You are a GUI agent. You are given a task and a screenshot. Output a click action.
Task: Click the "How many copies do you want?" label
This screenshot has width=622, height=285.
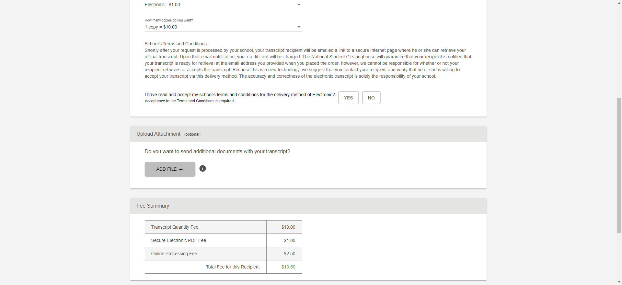(x=168, y=20)
